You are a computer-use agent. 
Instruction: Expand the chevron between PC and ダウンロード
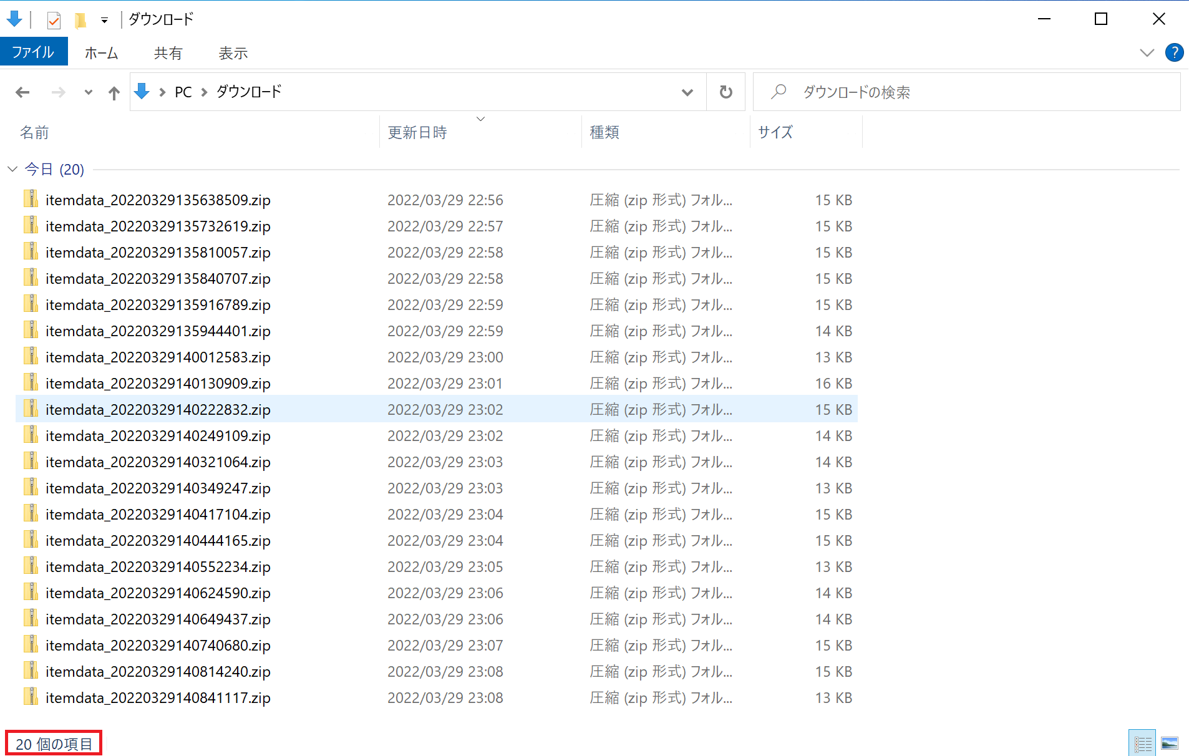tap(204, 92)
